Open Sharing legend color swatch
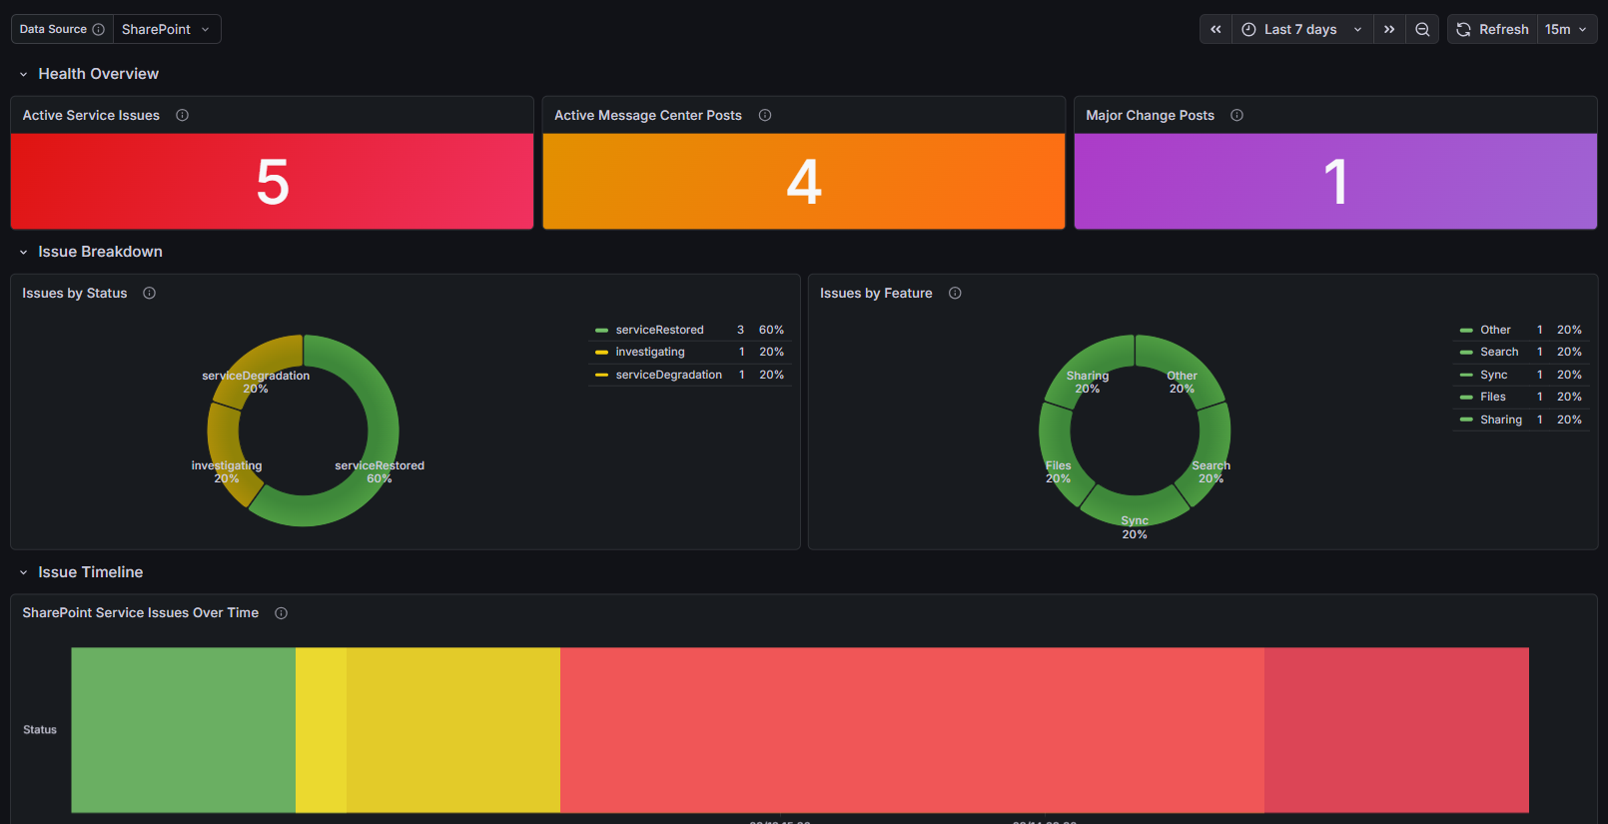Image resolution: width=1608 pixels, height=824 pixels. pyautogui.click(x=1466, y=419)
